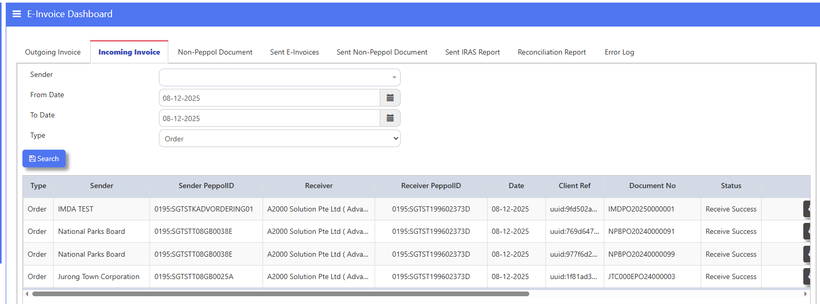The height and width of the screenshot is (304, 820).
Task: Open Reconciliation Report tab
Action: pyautogui.click(x=552, y=52)
